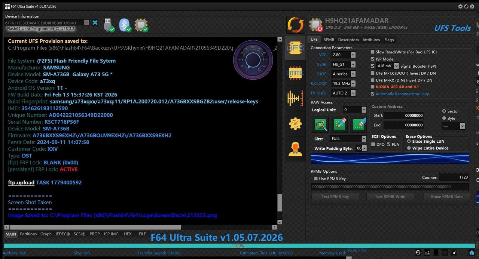Open the device ID dropdown in Device Information
This screenshot has width=479, height=259.
[x=47, y=22]
